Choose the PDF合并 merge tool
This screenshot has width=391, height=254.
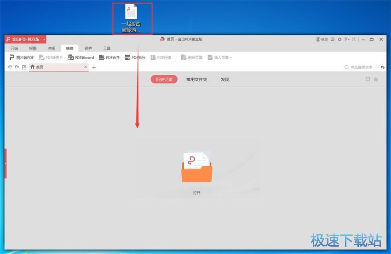coord(109,57)
